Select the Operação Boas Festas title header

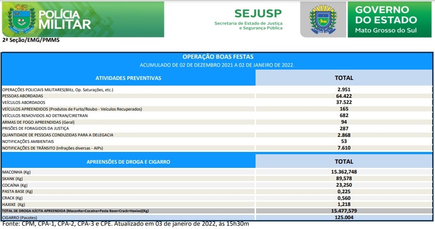pos(217,56)
